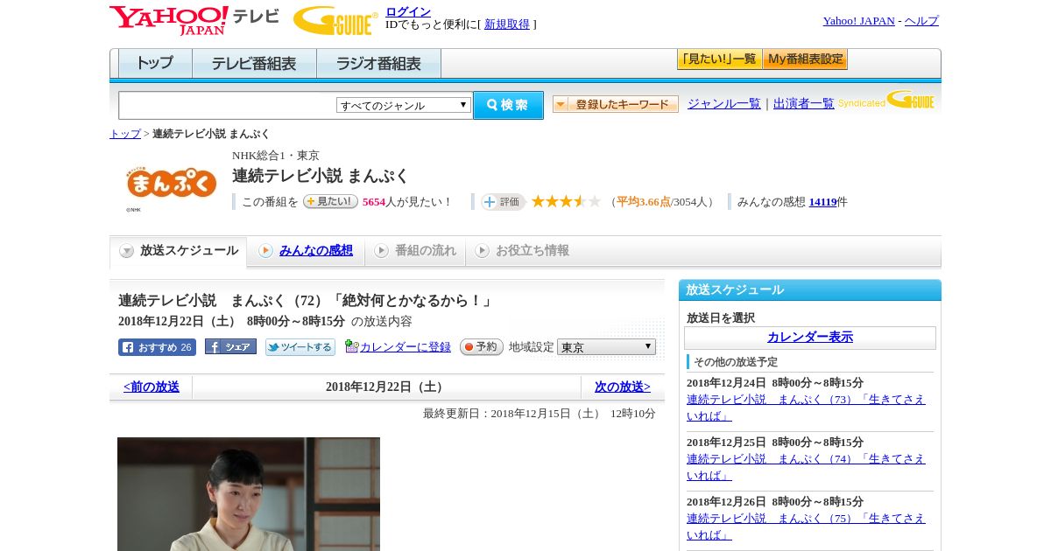Open the 東京 region setting dropdown
Viewport: 1051px width, 551px height.
click(606, 347)
